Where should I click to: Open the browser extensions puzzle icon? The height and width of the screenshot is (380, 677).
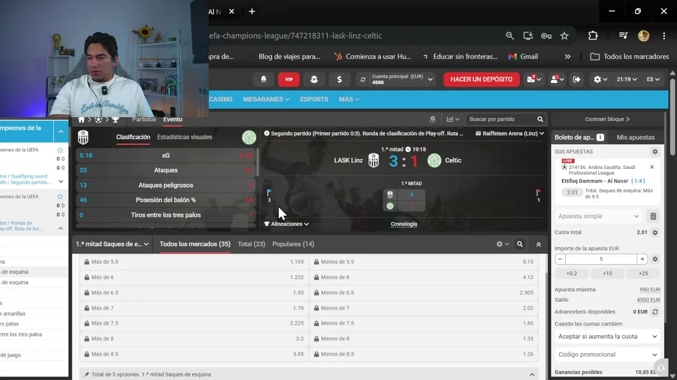click(x=593, y=36)
